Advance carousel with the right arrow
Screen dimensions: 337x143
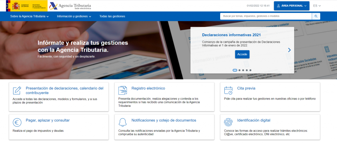pyautogui.click(x=289, y=50)
